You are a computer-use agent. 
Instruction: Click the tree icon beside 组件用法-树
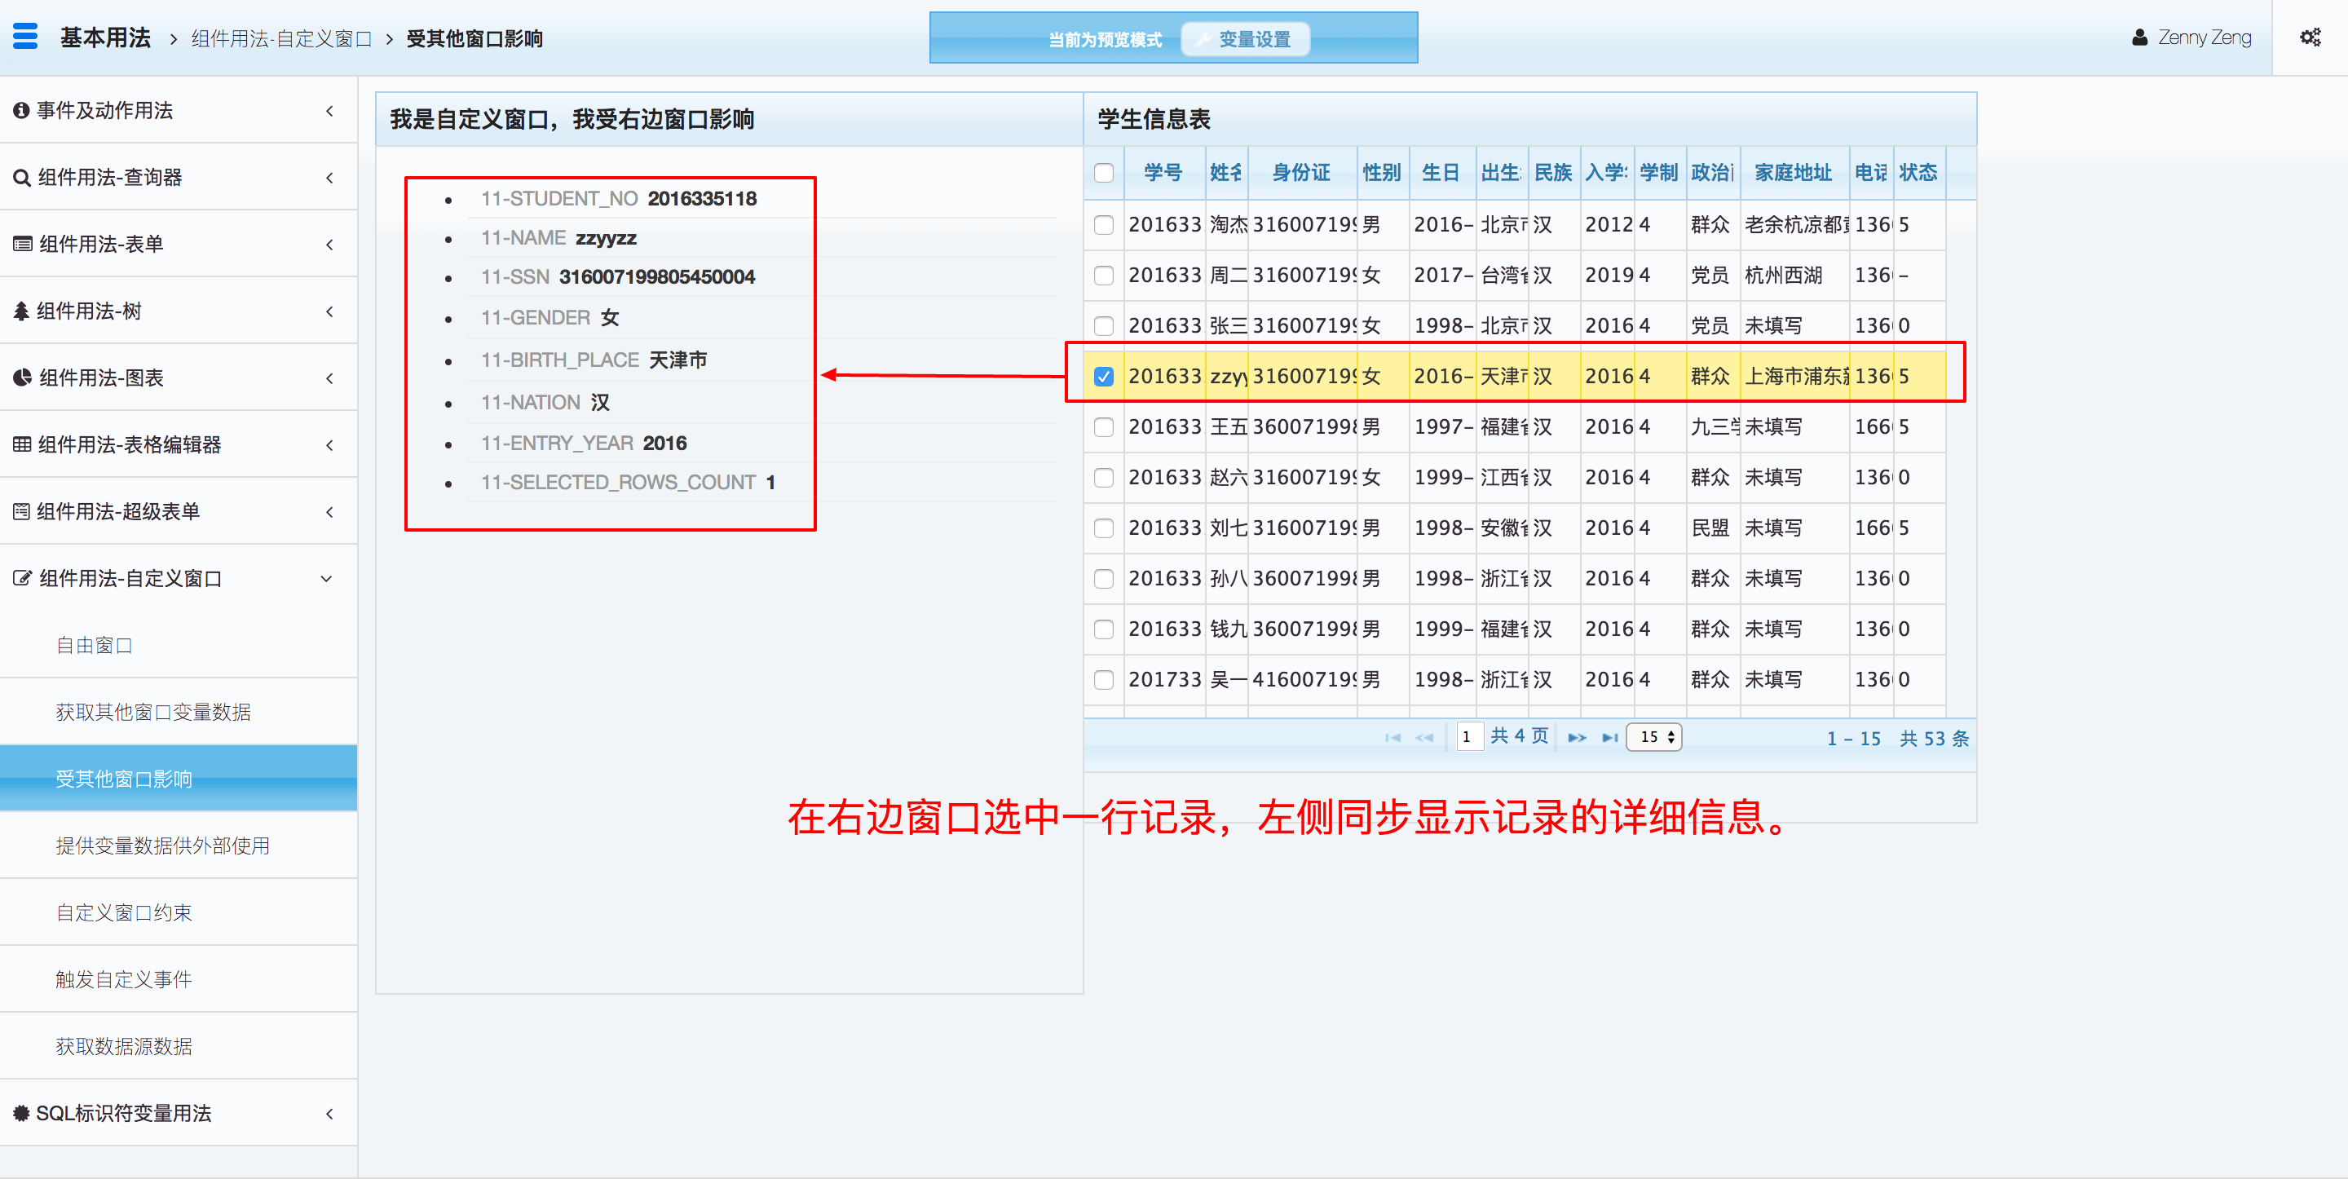coord(21,311)
